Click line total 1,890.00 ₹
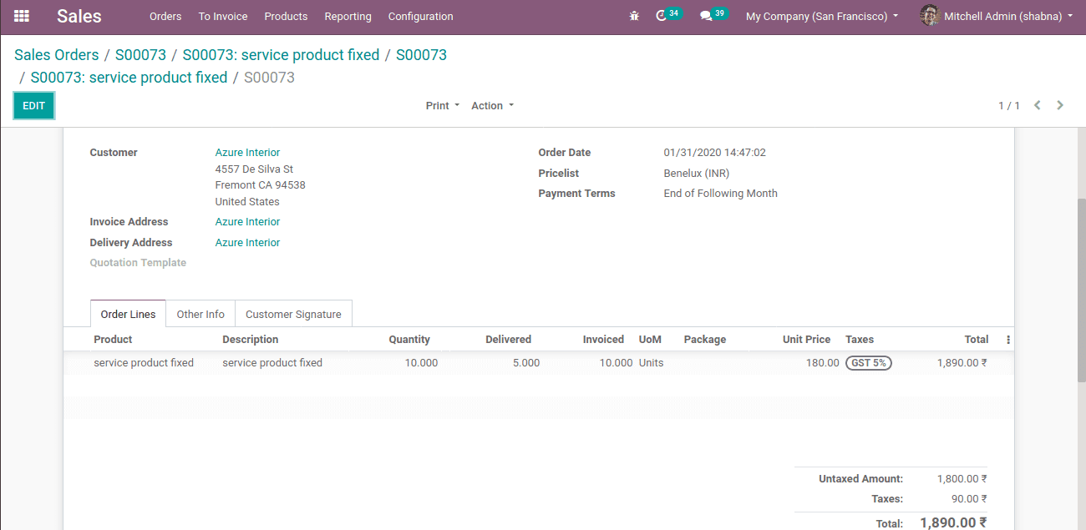The width and height of the screenshot is (1086, 530). click(962, 363)
